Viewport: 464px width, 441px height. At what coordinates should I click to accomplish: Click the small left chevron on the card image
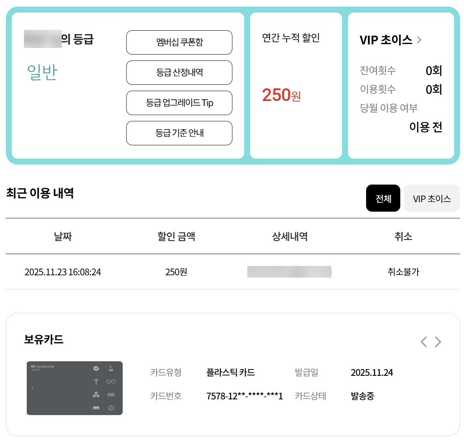(x=33, y=388)
